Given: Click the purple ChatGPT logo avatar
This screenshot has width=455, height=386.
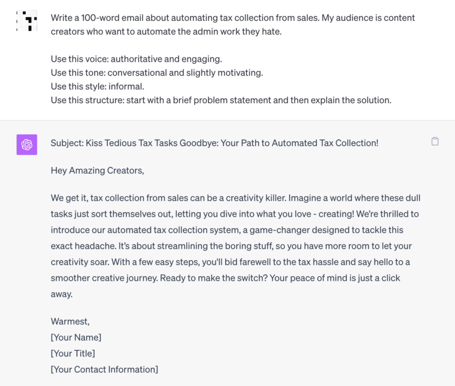Looking at the screenshot, I should tap(27, 144).
